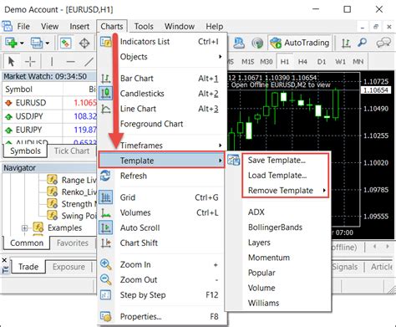Click the Range Live indicator icon in Navigator
Screen dimensions: 396x327
click(x=52, y=180)
